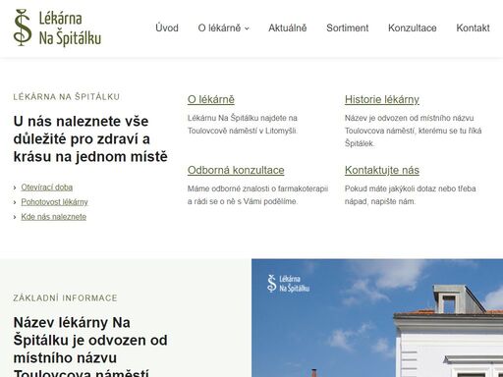Click the chevron arrow beside Otevírací doba
Viewport: 503px width, 377px height.
[15, 188]
